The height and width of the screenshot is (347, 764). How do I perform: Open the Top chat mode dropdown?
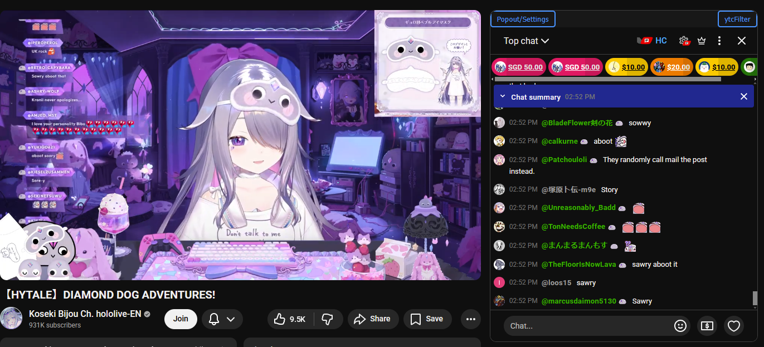click(x=526, y=41)
